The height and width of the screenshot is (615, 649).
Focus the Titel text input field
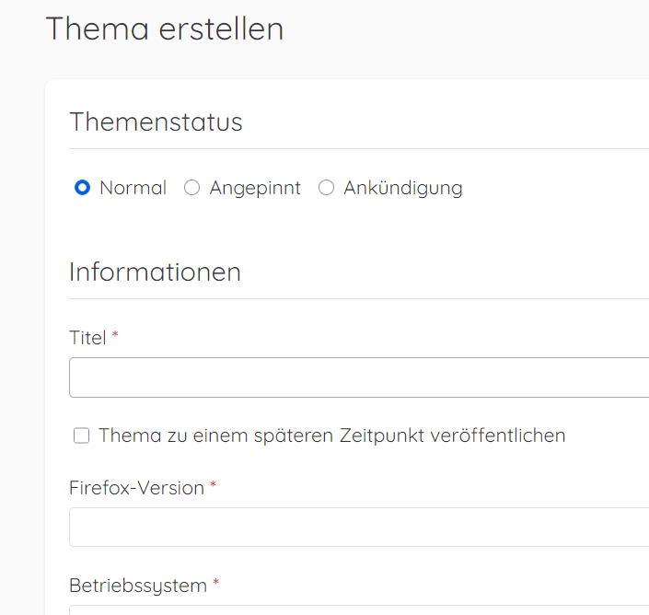pyautogui.click(x=359, y=377)
